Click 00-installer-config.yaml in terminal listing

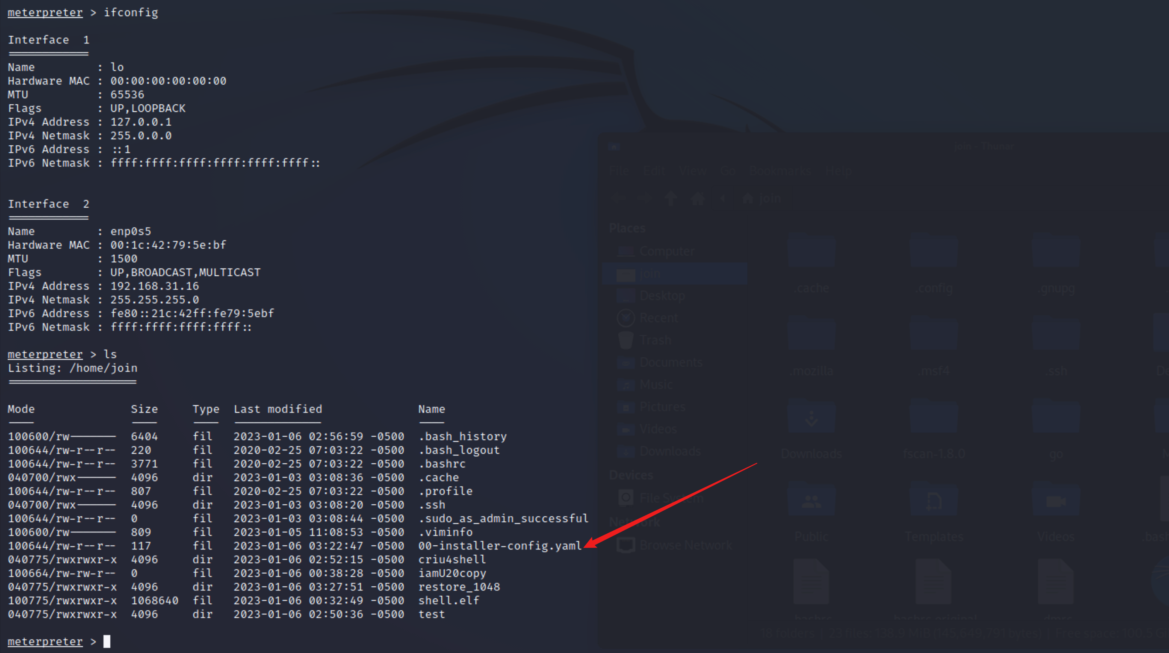(499, 546)
